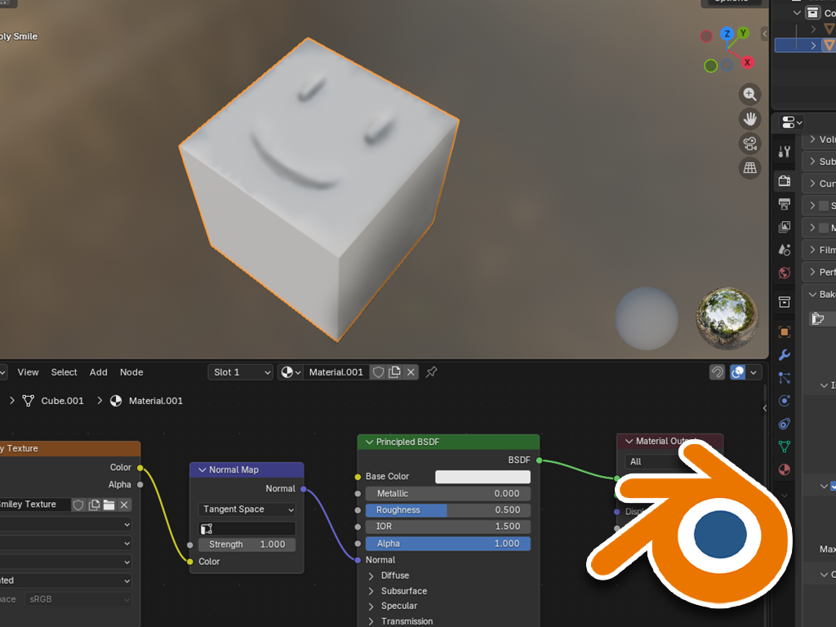Open the Tool properties tab icon
The width and height of the screenshot is (836, 627).
(x=785, y=152)
